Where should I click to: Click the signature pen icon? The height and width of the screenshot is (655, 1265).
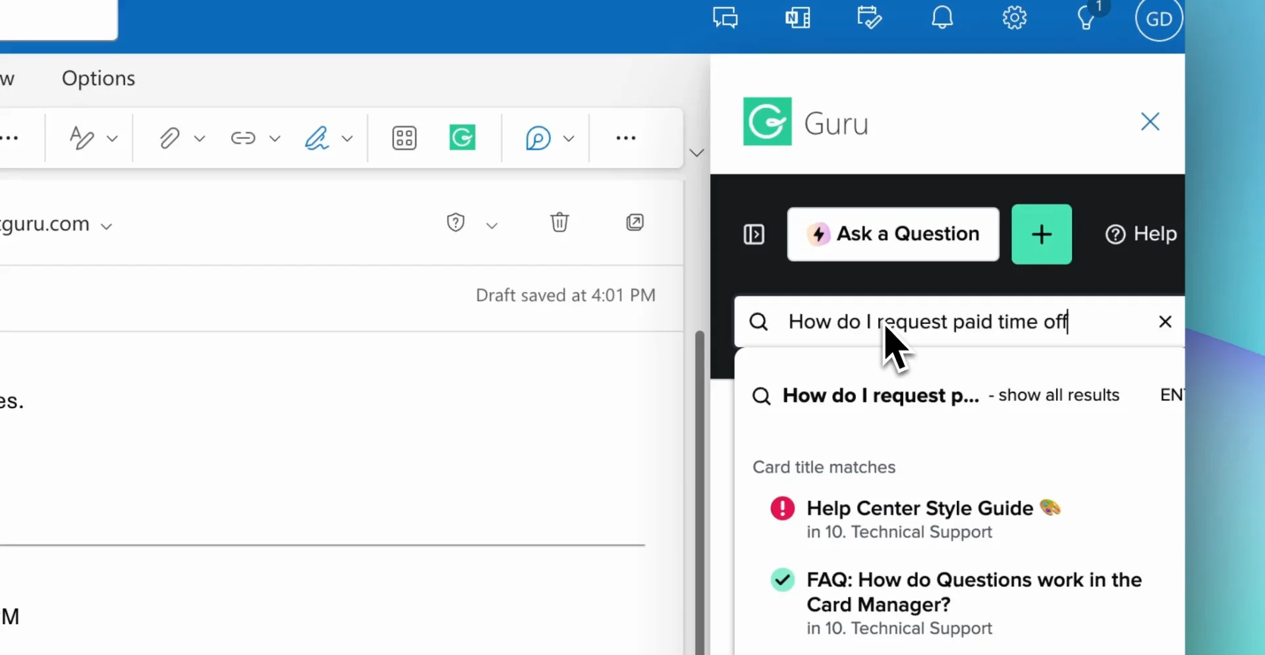coord(317,138)
